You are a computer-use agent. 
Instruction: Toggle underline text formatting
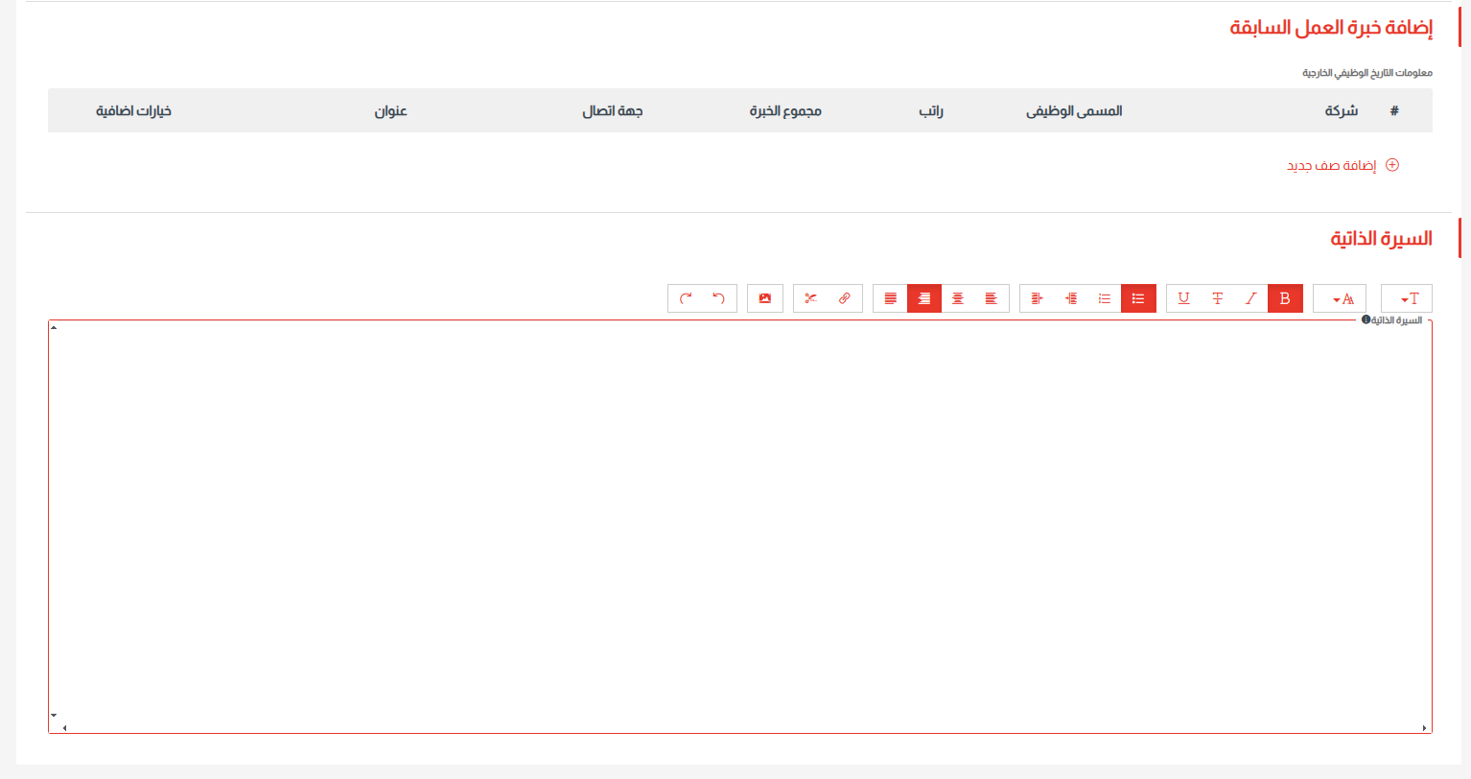point(1183,298)
